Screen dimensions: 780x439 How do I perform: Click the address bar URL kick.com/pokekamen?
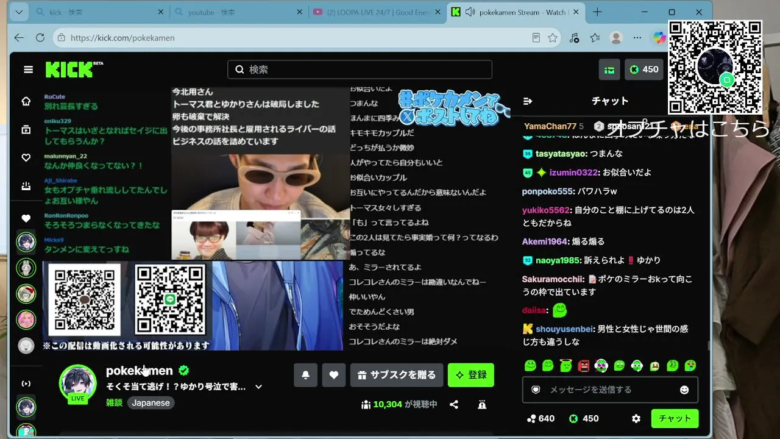122,38
